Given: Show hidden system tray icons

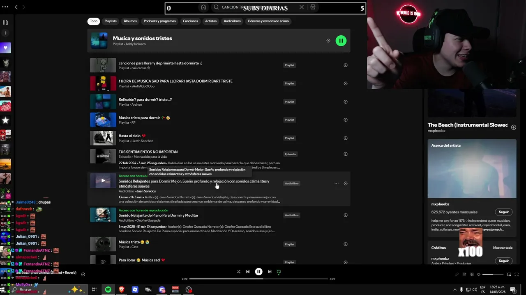Looking at the screenshot, I should point(455,290).
